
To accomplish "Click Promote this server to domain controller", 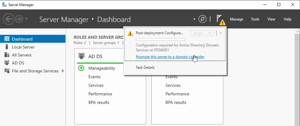I will pos(170,57).
